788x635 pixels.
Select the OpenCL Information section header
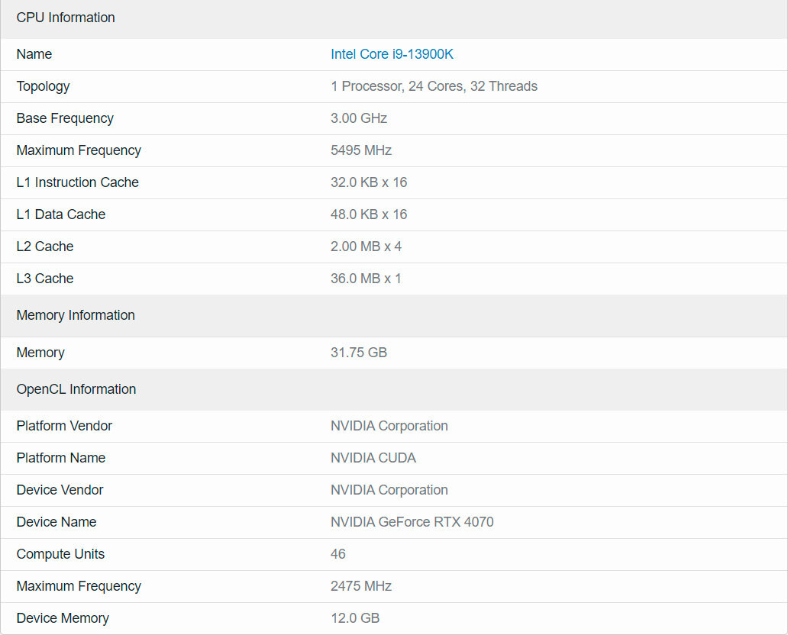(x=394, y=389)
